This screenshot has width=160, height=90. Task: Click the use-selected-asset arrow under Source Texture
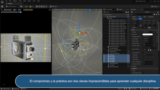coord(148,50)
